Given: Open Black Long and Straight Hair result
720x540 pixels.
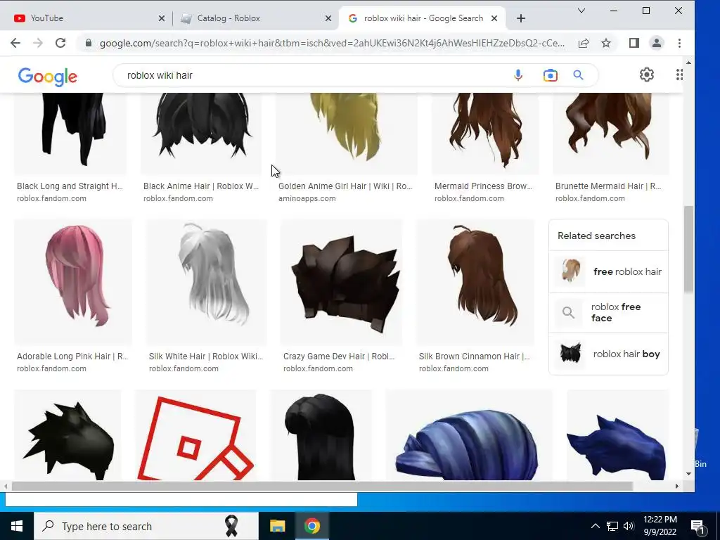Looking at the screenshot, I should coord(70,186).
